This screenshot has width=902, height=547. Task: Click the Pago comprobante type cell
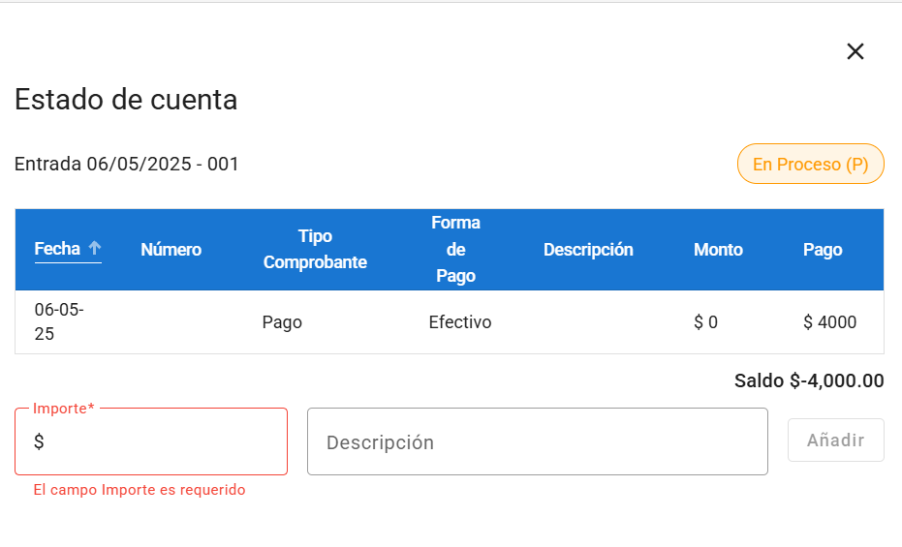282,321
